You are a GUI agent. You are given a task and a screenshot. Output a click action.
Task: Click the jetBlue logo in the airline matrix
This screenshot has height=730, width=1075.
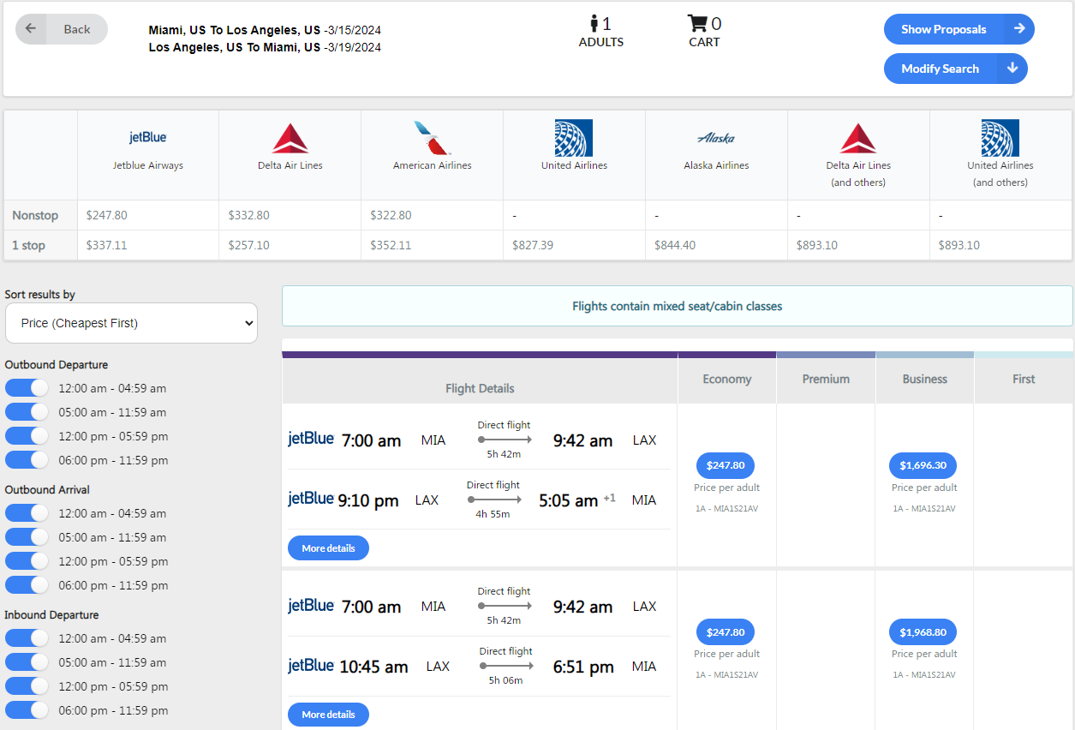(x=147, y=137)
